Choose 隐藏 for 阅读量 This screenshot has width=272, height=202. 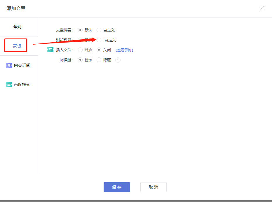pyautogui.click(x=99, y=60)
